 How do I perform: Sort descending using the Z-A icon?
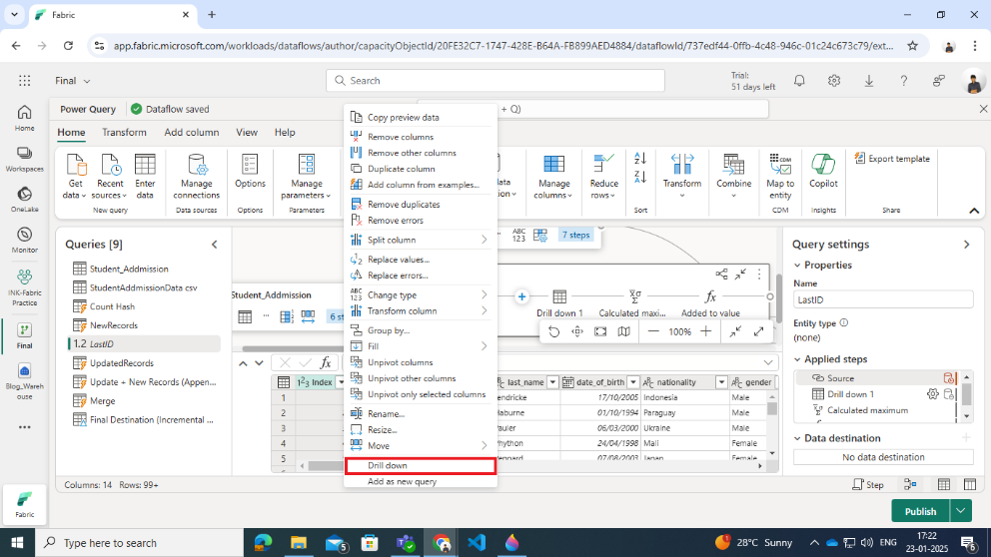pos(640,178)
